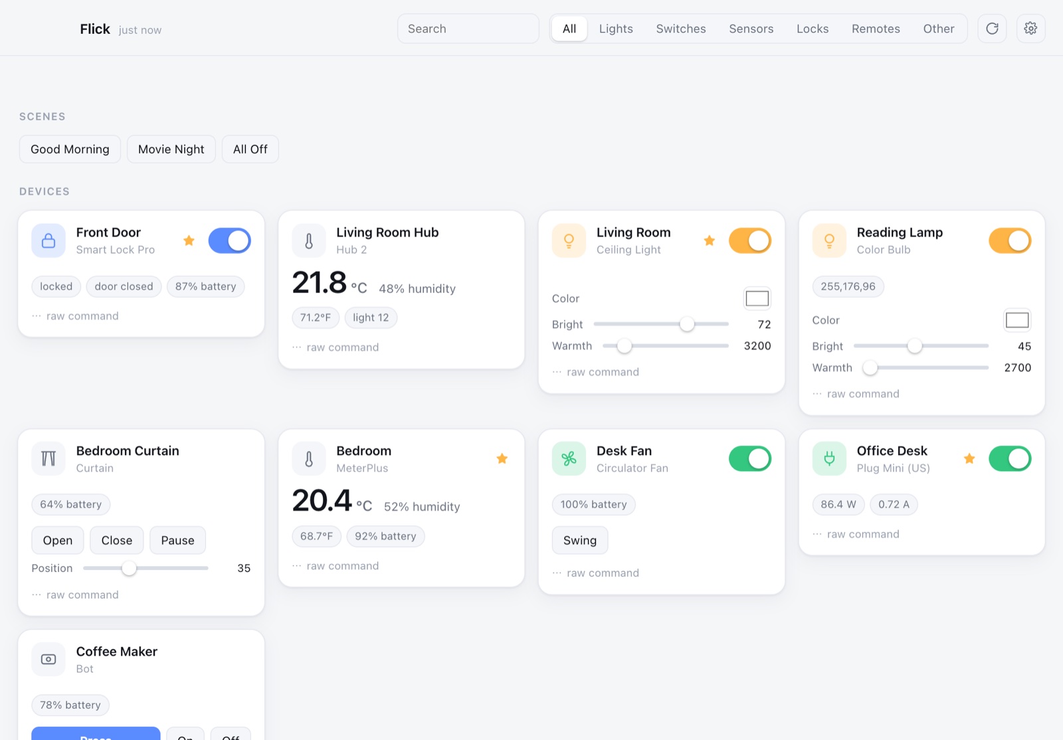This screenshot has height=740, width=1063.
Task: Activate the Movie Night scene
Action: (171, 149)
